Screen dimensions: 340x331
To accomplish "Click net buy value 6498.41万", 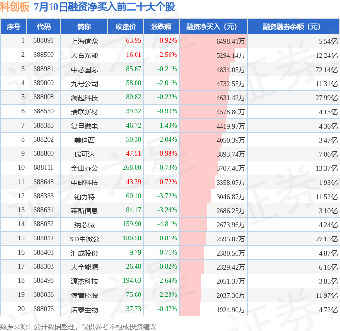I will [231, 41].
